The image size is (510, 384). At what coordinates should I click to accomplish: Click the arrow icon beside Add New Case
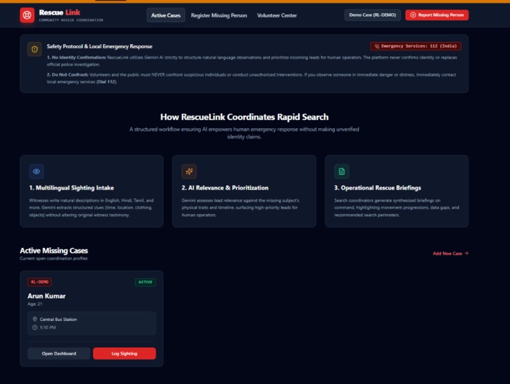click(466, 253)
